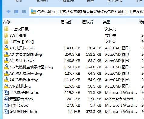Select the .. (上级目录) folder icon
Image resolution: width=144 pixels, height=119 pixels.
pos(6,29)
